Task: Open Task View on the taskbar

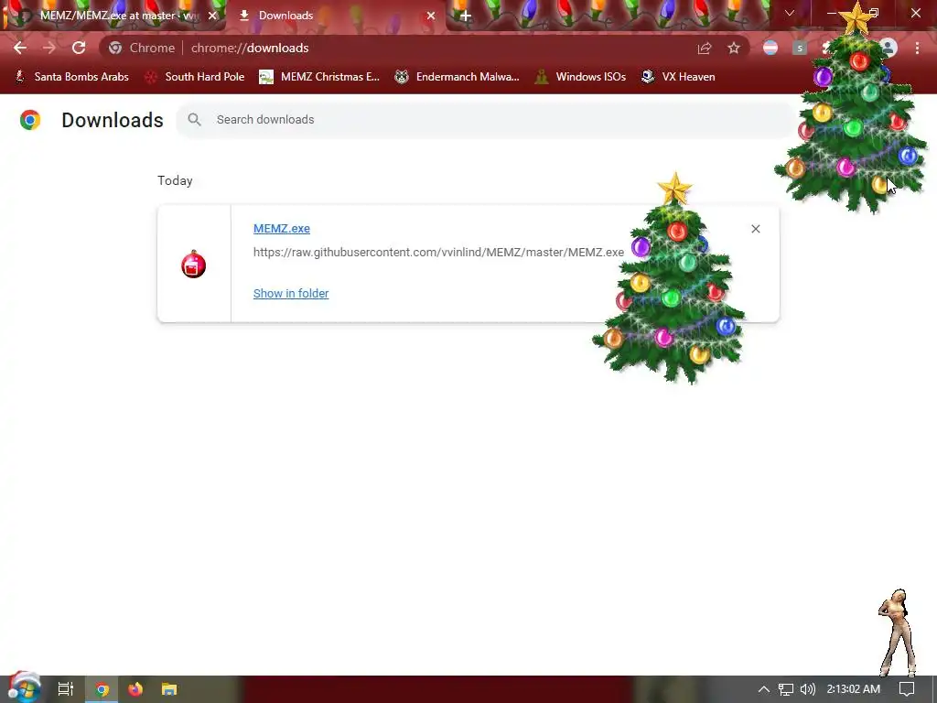Action: coord(66,689)
